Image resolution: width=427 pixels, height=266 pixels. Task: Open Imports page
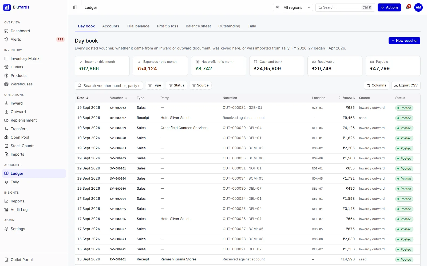34,154
